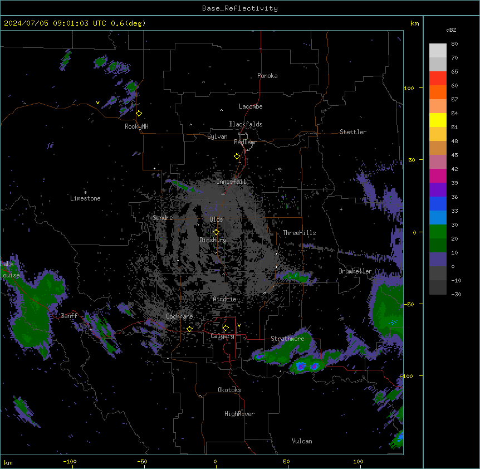This screenshot has width=480, height=469.
Task: Click the Cochrane label
Action: pos(179,316)
